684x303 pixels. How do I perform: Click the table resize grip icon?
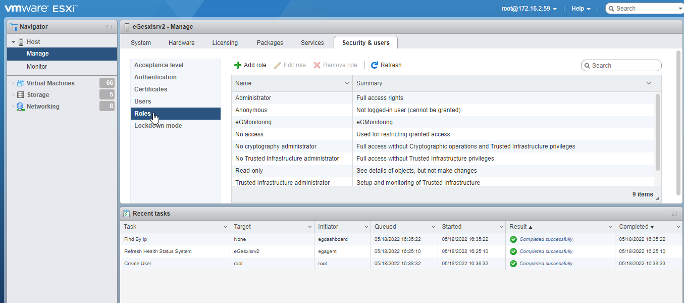[657, 199]
